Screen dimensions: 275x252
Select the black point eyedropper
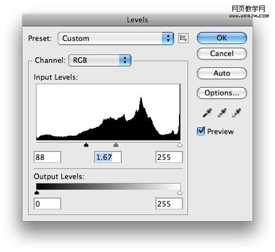point(207,113)
